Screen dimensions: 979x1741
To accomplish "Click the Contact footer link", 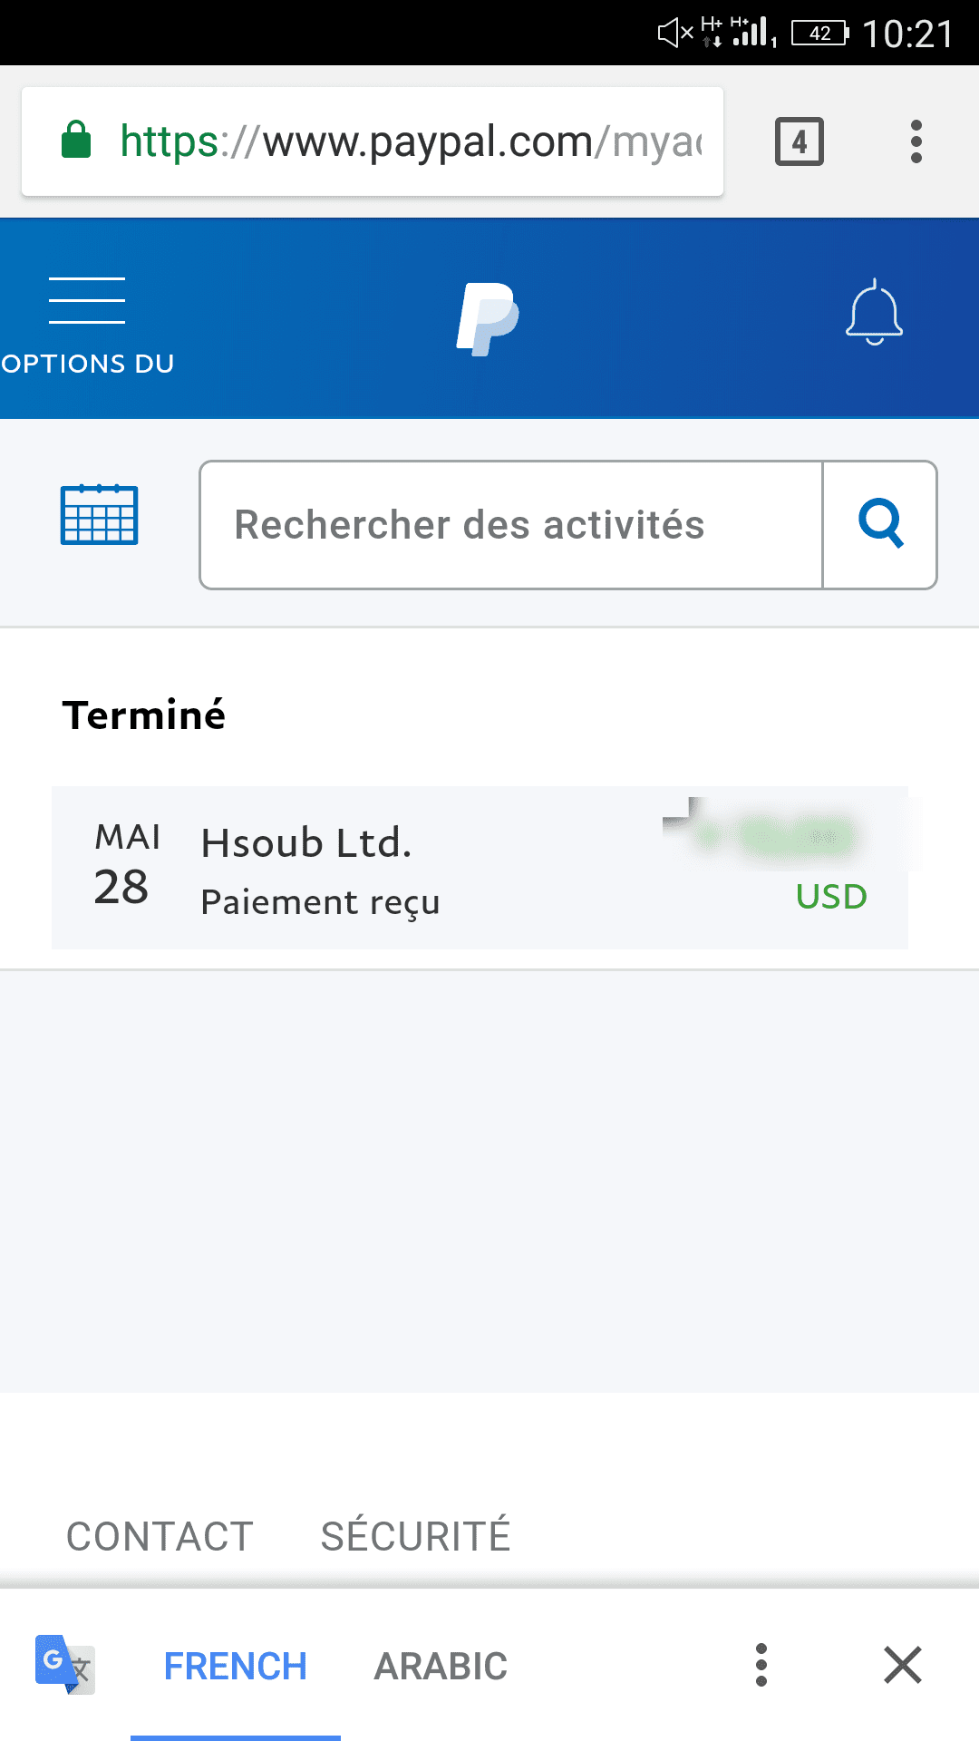I will pos(160,1537).
